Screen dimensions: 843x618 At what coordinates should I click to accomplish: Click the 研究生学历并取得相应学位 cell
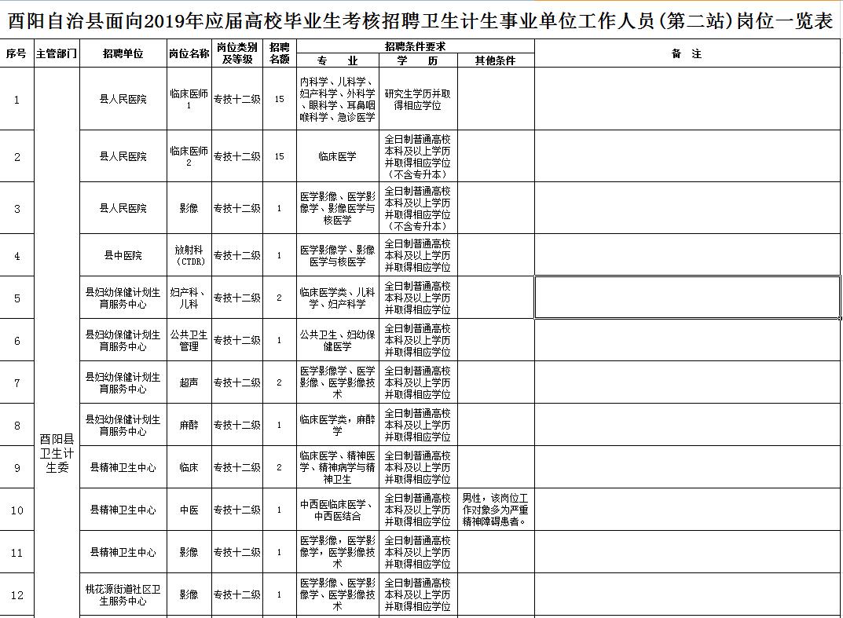click(418, 99)
